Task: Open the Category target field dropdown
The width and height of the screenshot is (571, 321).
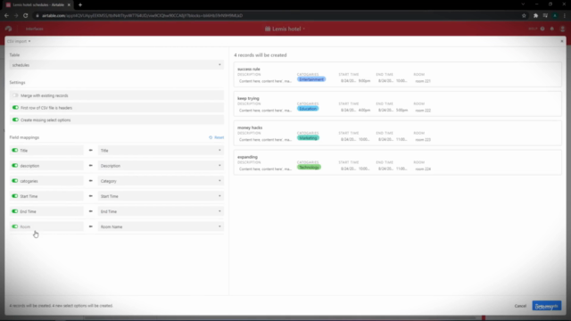Action: 161,181
